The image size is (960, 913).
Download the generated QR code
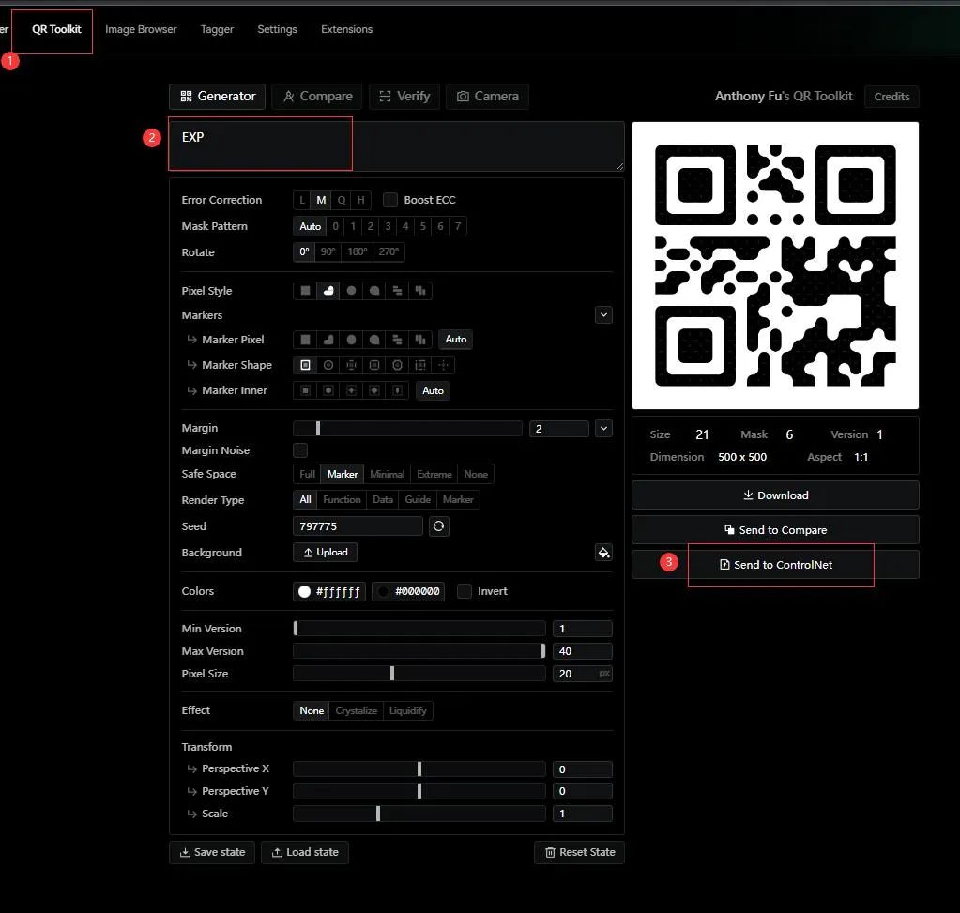775,495
